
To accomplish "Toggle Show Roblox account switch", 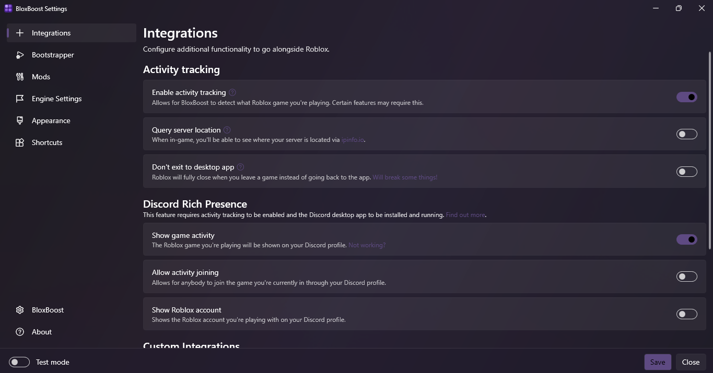I will [x=686, y=314].
